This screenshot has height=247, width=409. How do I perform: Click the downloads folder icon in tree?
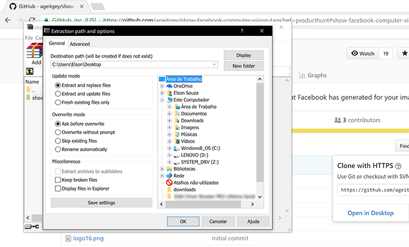169,189
